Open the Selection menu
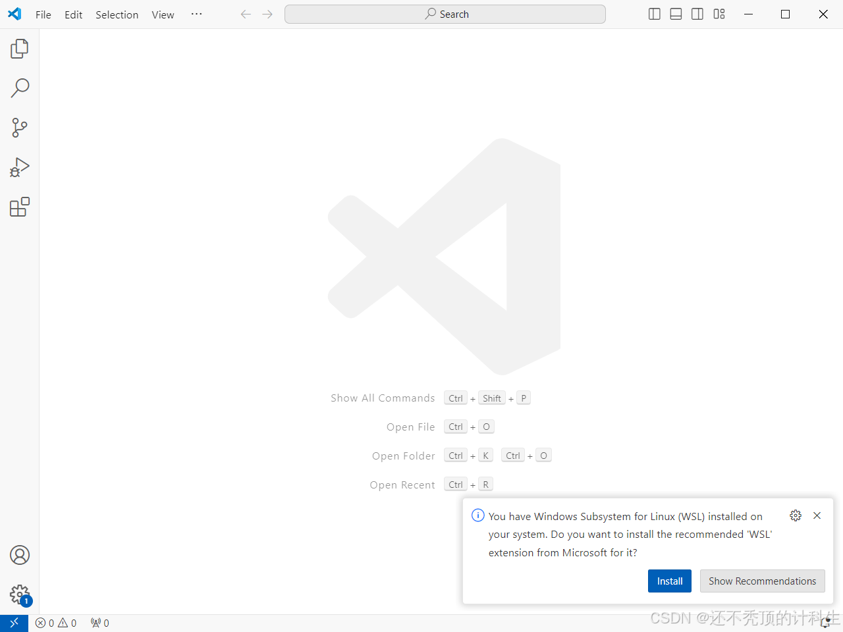This screenshot has width=843, height=632. (117, 14)
